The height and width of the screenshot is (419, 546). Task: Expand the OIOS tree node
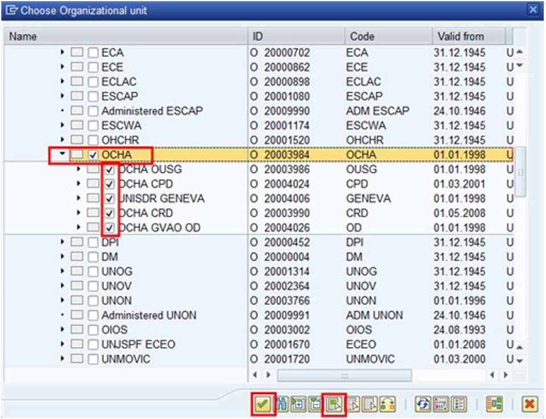[62, 329]
